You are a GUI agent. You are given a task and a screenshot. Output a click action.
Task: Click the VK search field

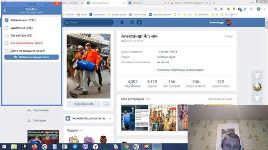[x=88, y=22]
